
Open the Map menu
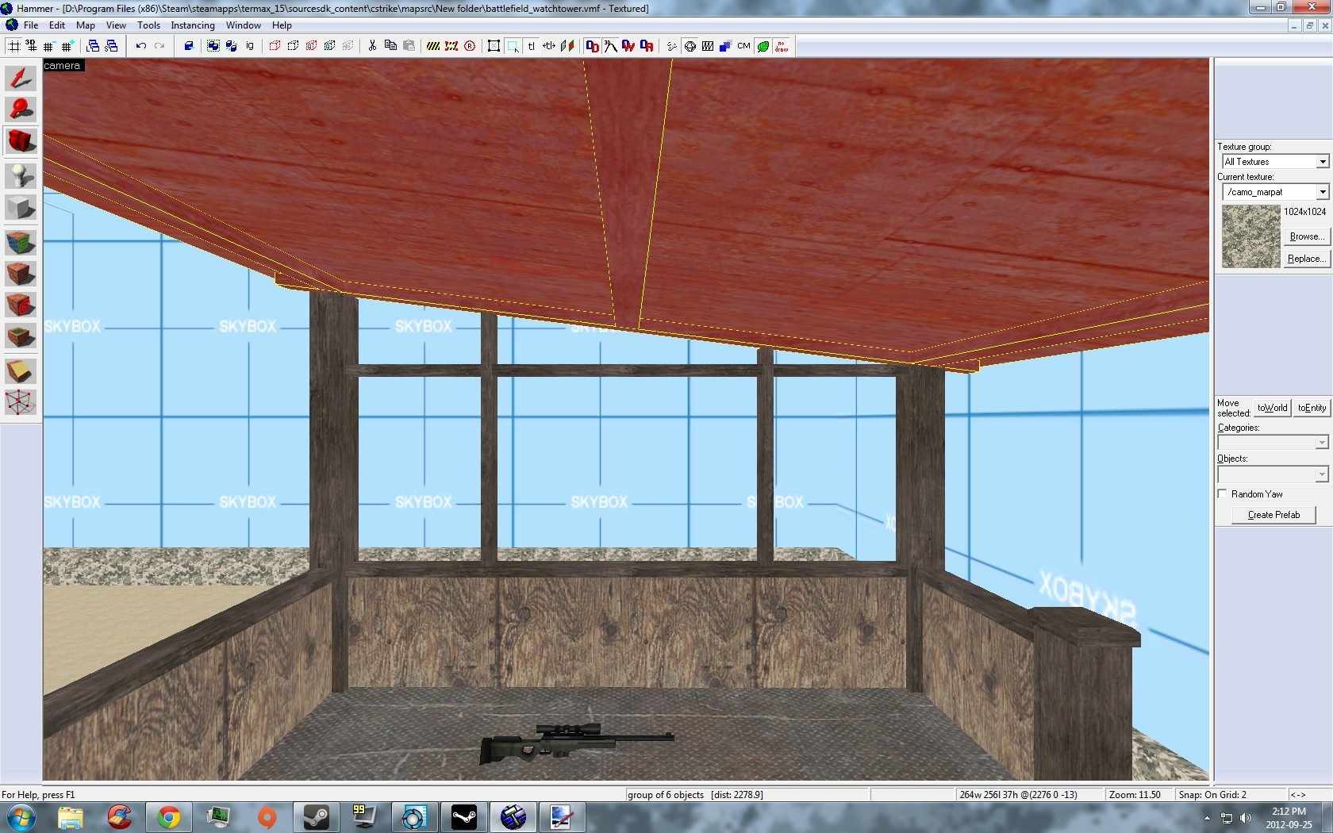pyautogui.click(x=85, y=25)
